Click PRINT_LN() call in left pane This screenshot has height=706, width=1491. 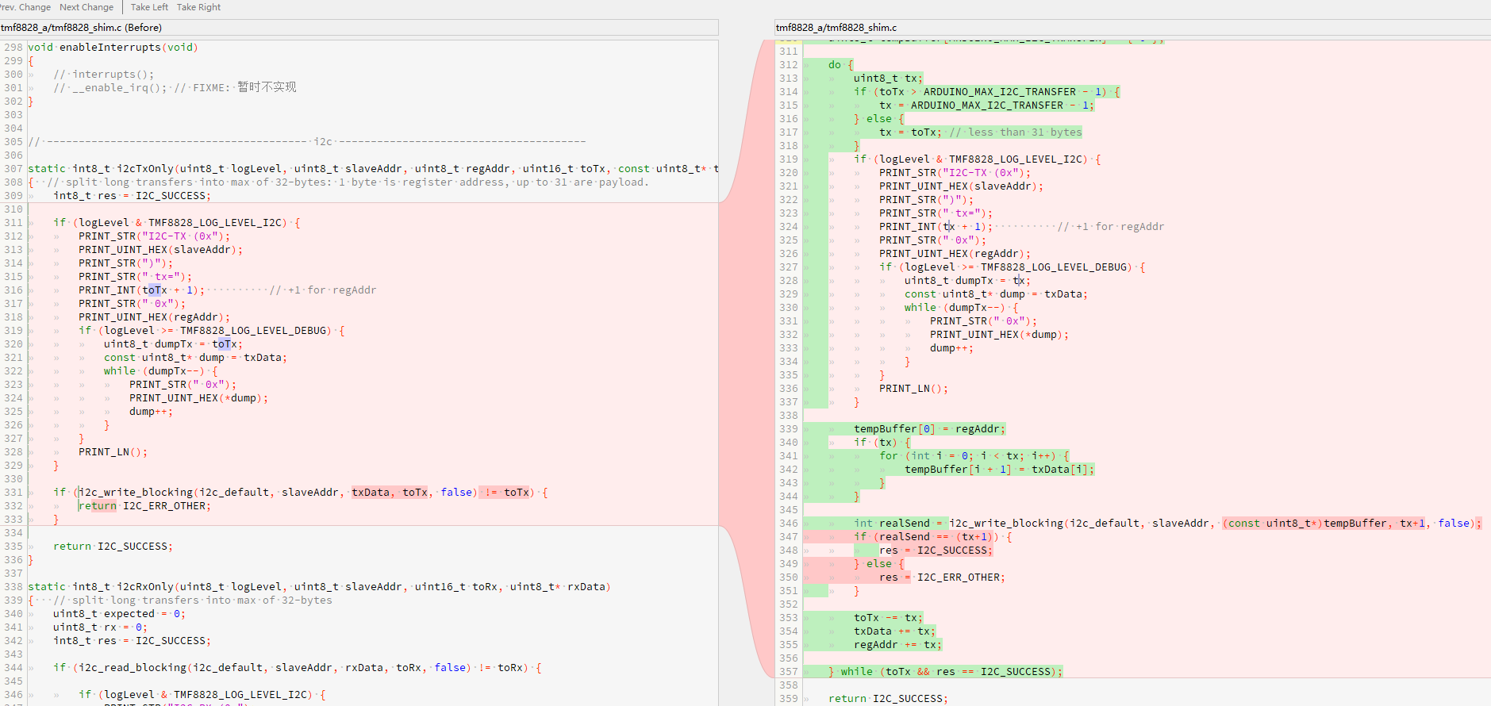(113, 452)
